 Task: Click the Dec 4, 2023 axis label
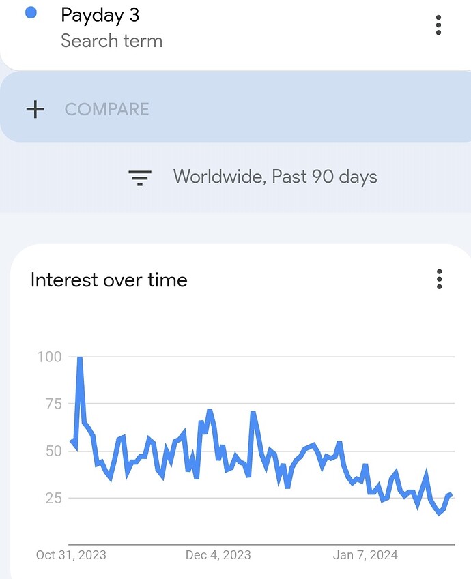click(218, 555)
